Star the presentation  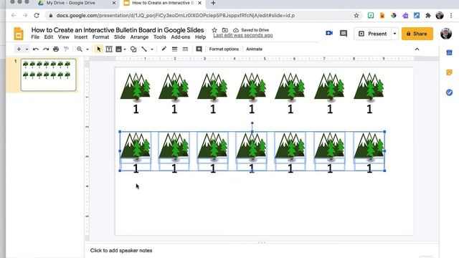point(214,30)
